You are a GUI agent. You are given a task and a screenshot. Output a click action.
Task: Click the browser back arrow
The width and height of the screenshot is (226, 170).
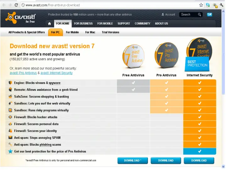pyautogui.click(x=4, y=5)
